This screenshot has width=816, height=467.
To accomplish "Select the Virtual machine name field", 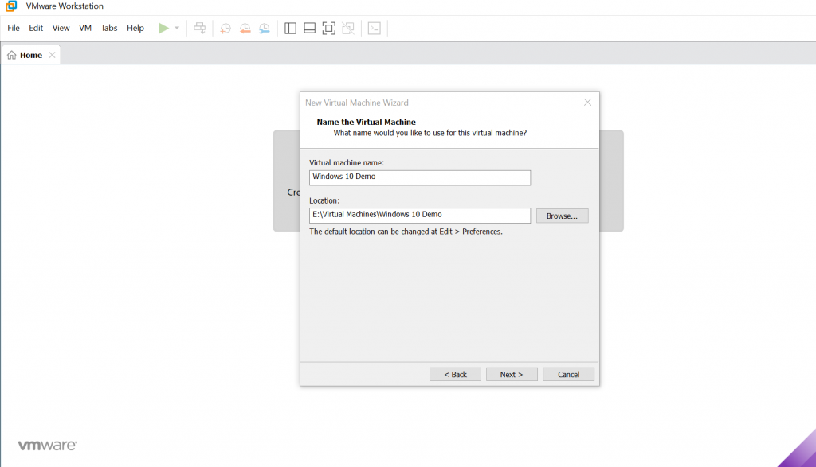I will [420, 177].
